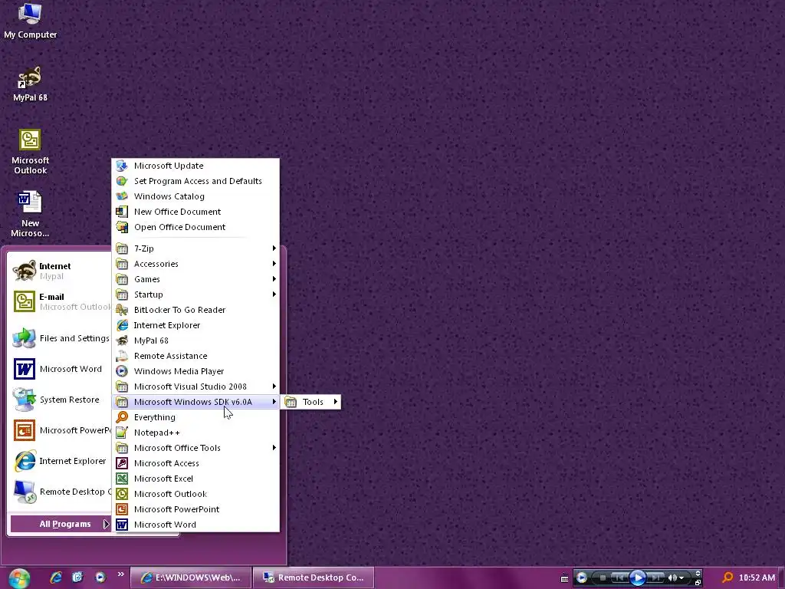Launch Microsoft Outlook from All Programs list
Viewport: 785px width, 589px height.
pos(195,494)
